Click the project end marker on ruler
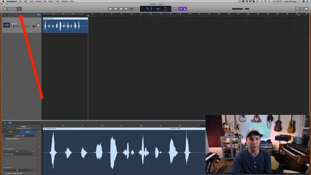This screenshot has height=175, width=311. (x=299, y=15)
